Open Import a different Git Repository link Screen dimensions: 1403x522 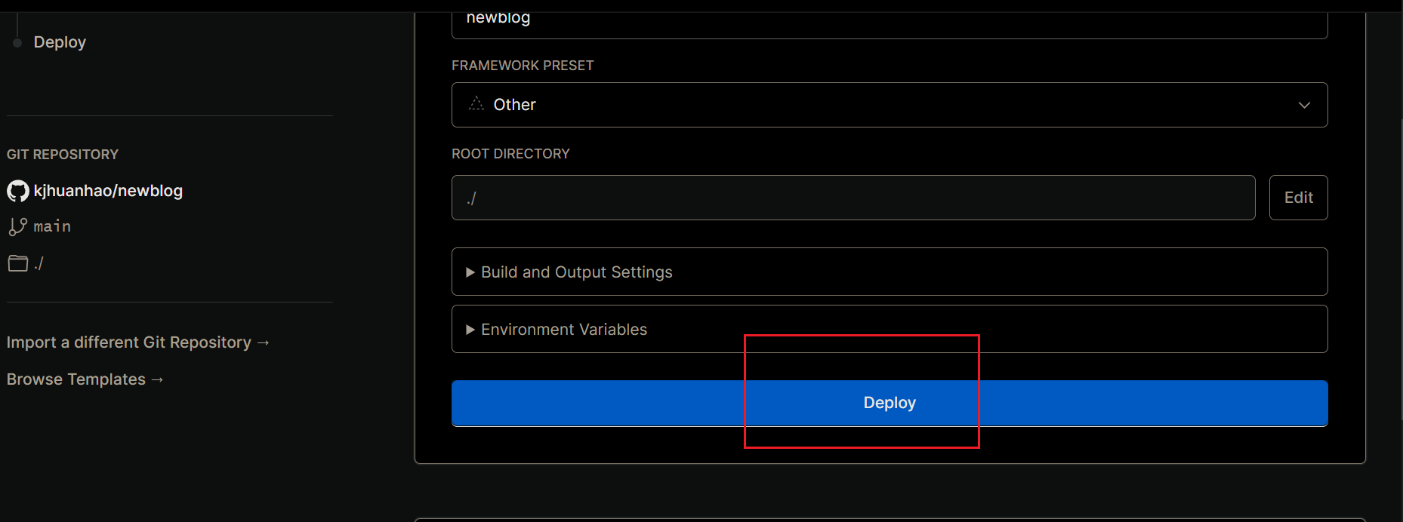coord(138,342)
